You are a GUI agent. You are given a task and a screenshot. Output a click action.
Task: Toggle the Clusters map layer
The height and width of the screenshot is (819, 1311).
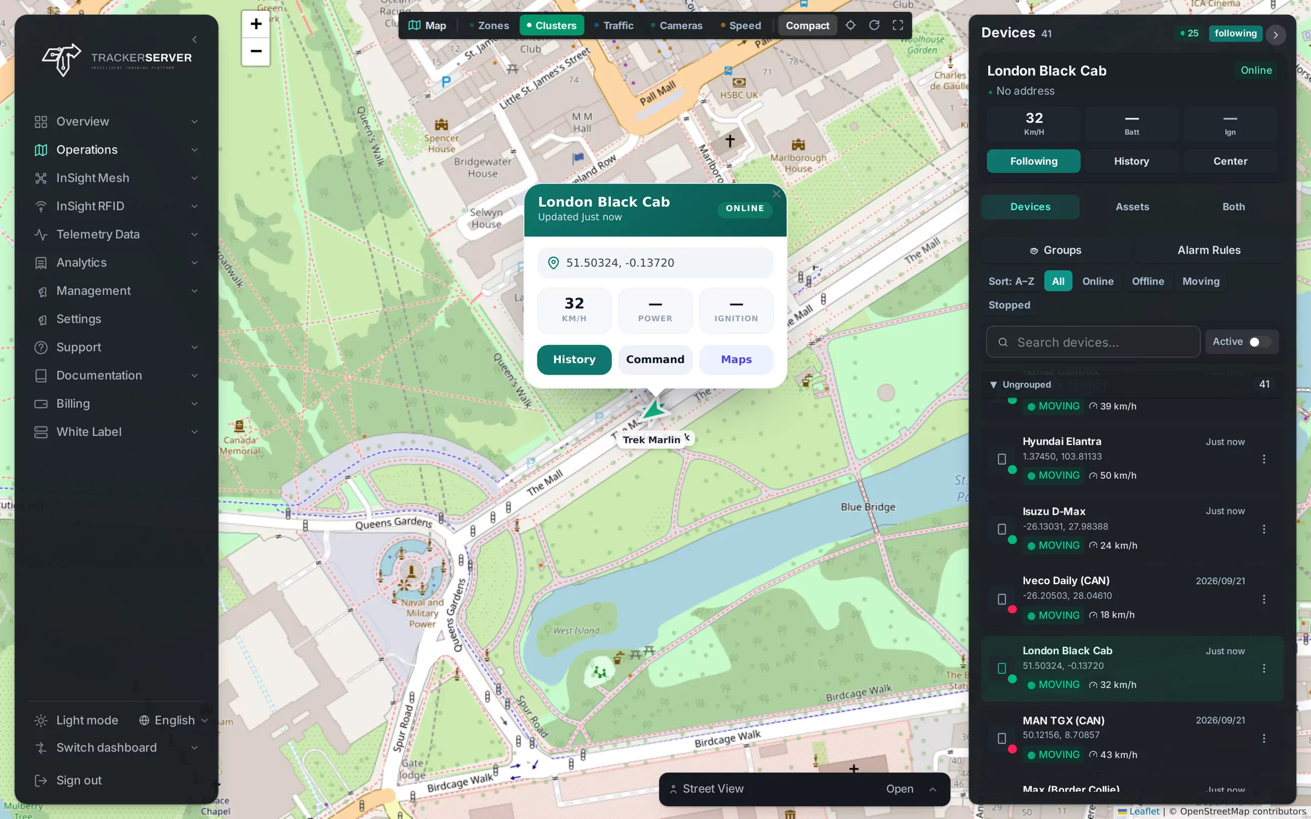coord(551,26)
